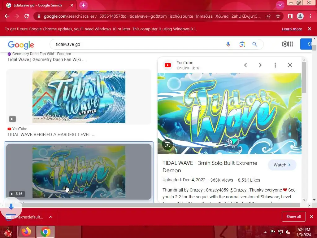The image size is (317, 238).
Task: Open Chrome three-dot menu
Action: [310, 16]
